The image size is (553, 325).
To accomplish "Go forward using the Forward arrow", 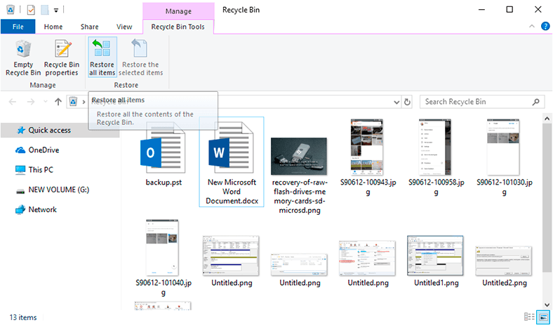I will point(31,102).
